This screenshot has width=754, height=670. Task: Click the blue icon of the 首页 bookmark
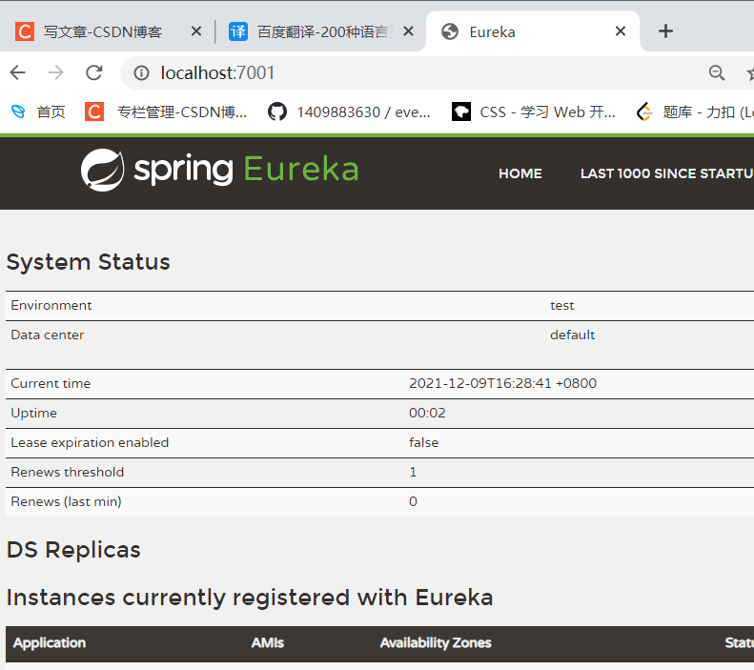pos(18,112)
